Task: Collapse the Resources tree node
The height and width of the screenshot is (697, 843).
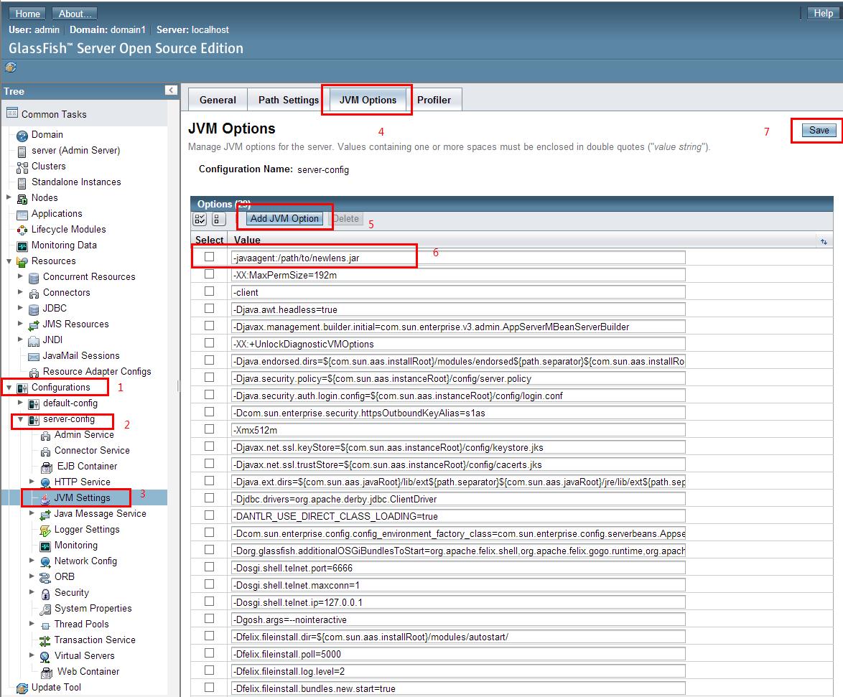Action: 9,261
